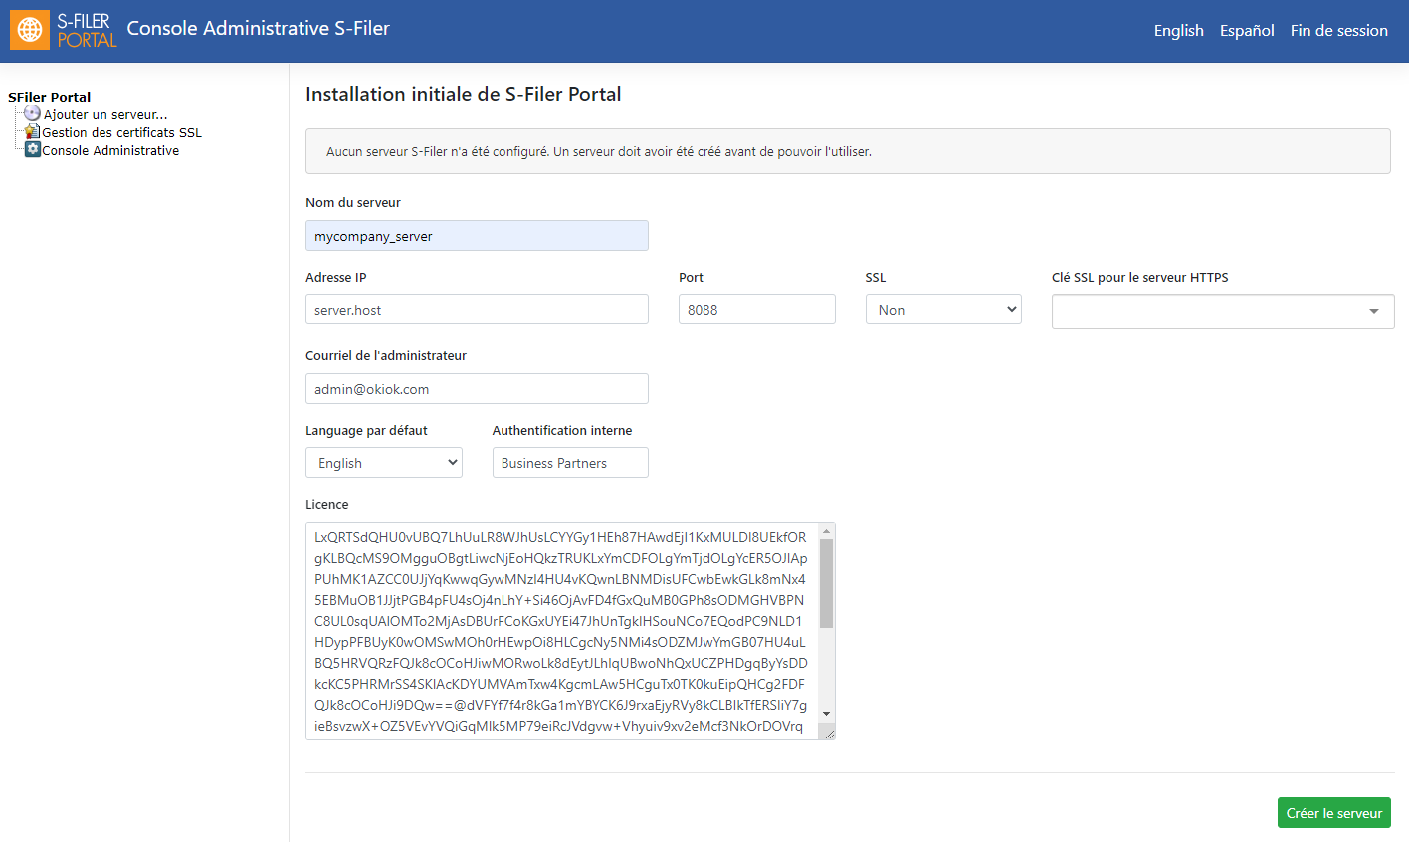Open the SSL Non dropdown
The height and width of the screenshot is (842, 1409).
tap(943, 310)
